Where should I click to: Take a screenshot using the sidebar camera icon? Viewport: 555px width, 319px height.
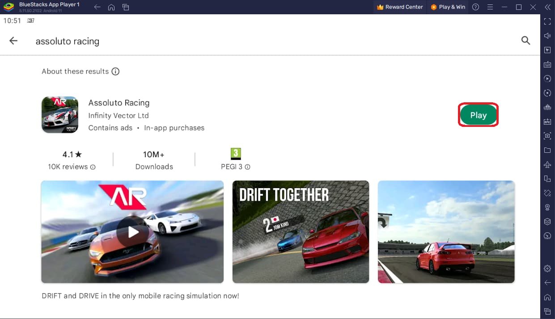tap(547, 136)
